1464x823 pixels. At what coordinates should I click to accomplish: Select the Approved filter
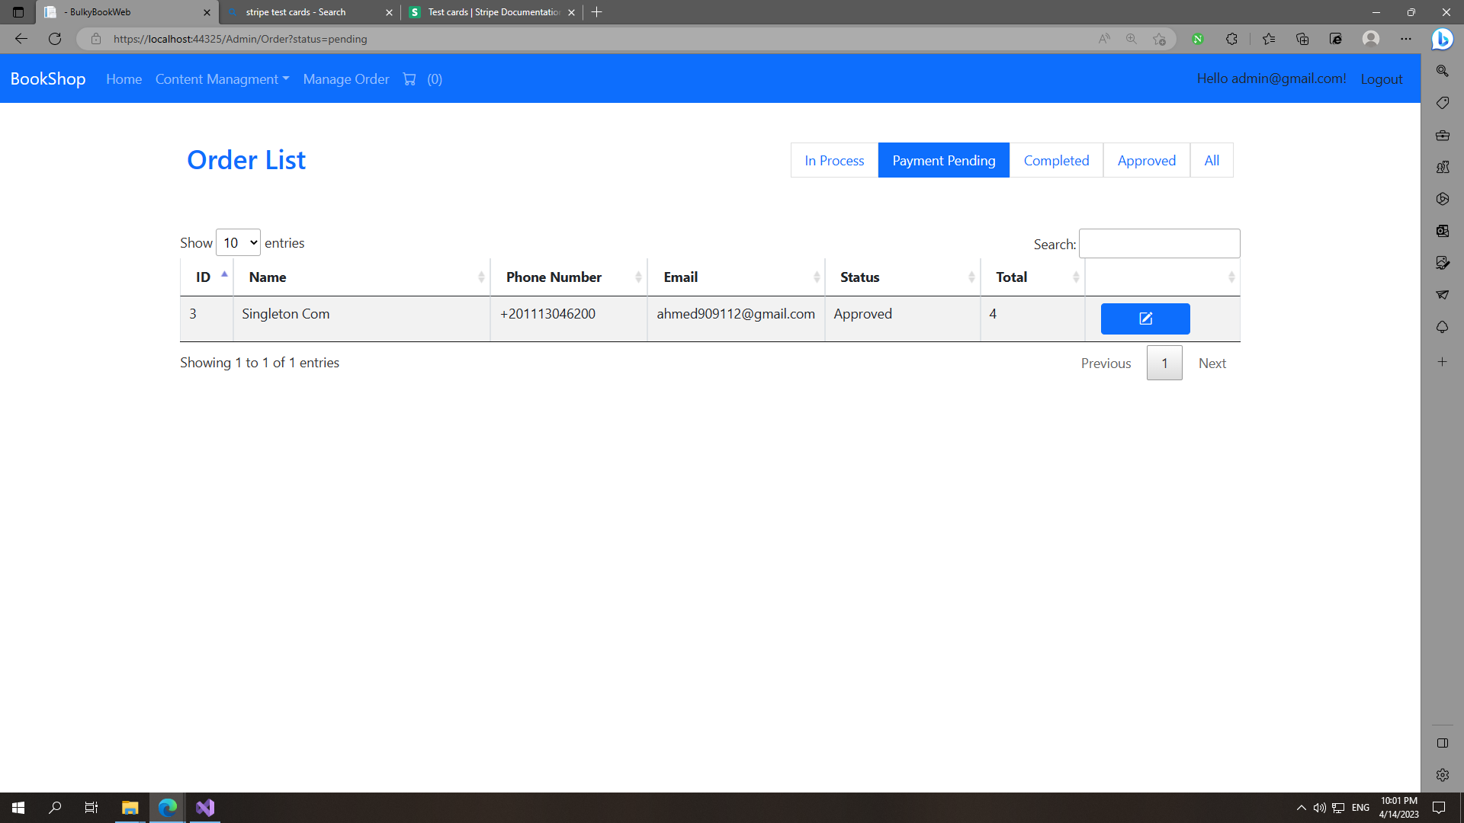point(1146,160)
